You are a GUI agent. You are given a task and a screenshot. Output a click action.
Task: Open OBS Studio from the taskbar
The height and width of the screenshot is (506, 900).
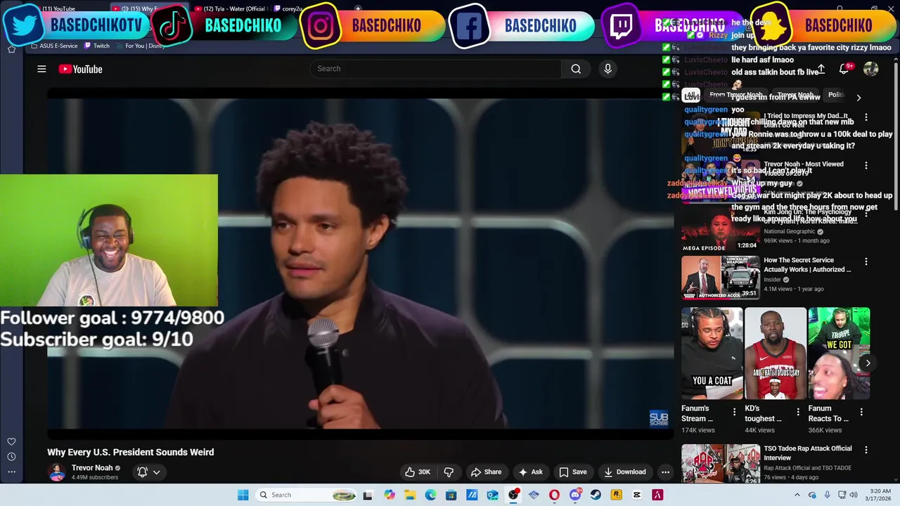pos(513,495)
